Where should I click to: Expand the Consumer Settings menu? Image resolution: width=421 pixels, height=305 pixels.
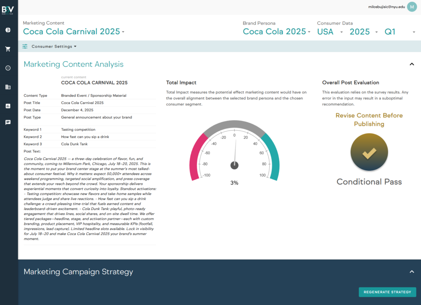(x=54, y=47)
